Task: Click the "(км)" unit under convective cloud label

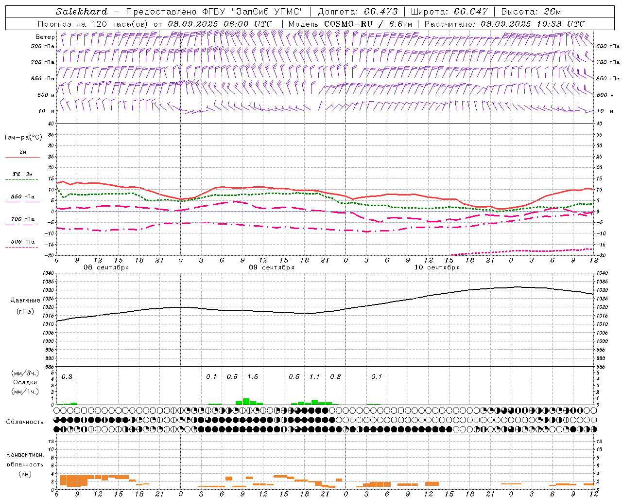Action: (25, 474)
